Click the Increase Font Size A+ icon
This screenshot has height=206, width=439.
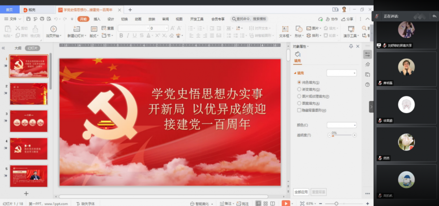pyautogui.click(x=173, y=28)
